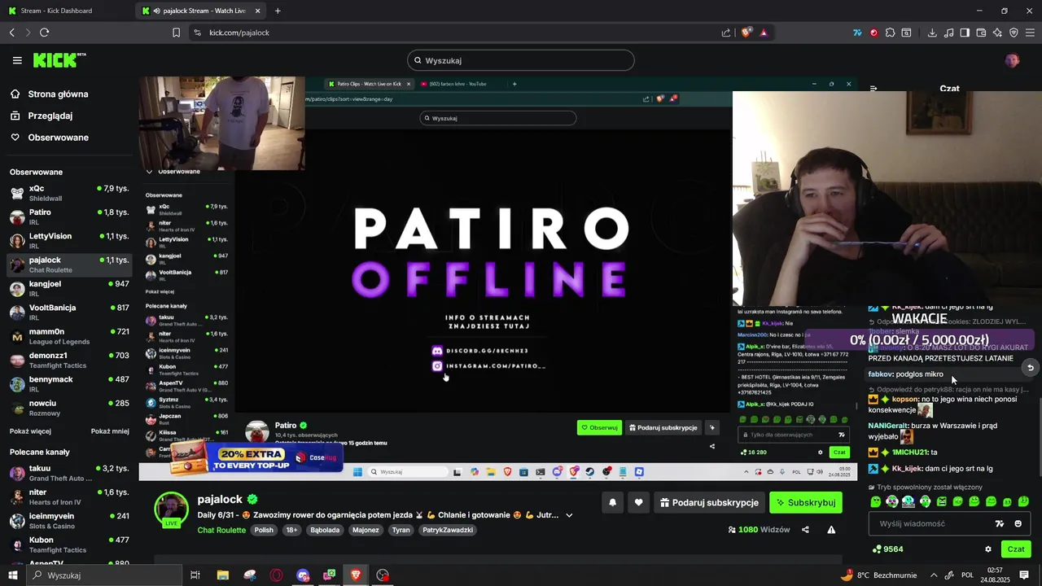
Task: Collapse the chat panel arrow icon
Action: tap(873, 88)
